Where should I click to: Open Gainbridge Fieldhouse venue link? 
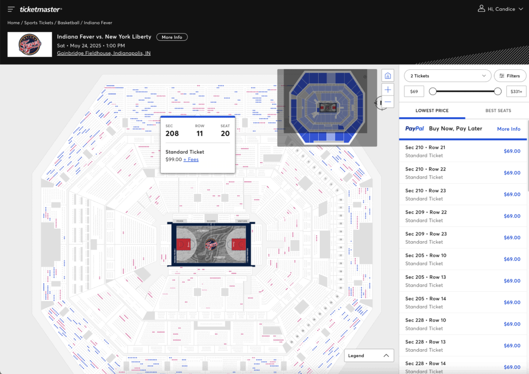(x=103, y=53)
